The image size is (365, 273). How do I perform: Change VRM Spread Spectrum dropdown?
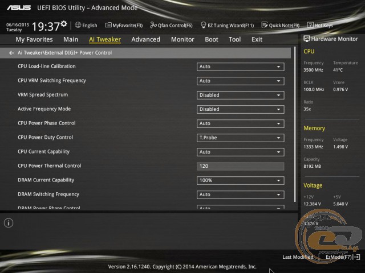(x=240, y=95)
